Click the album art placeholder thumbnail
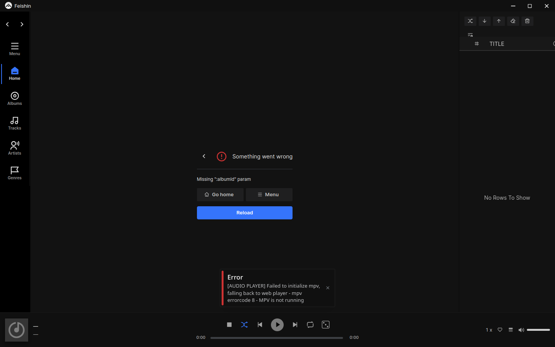555x347 pixels. pyautogui.click(x=17, y=330)
